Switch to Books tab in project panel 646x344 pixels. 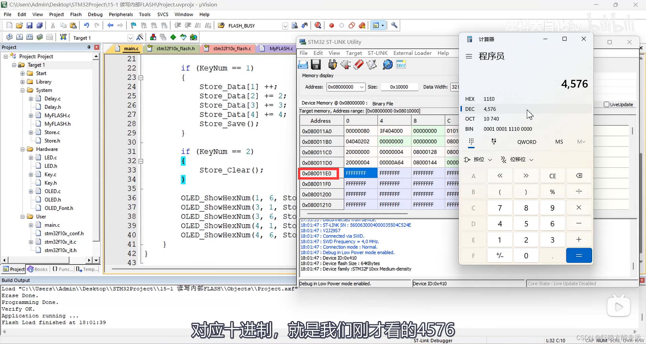[38, 269]
